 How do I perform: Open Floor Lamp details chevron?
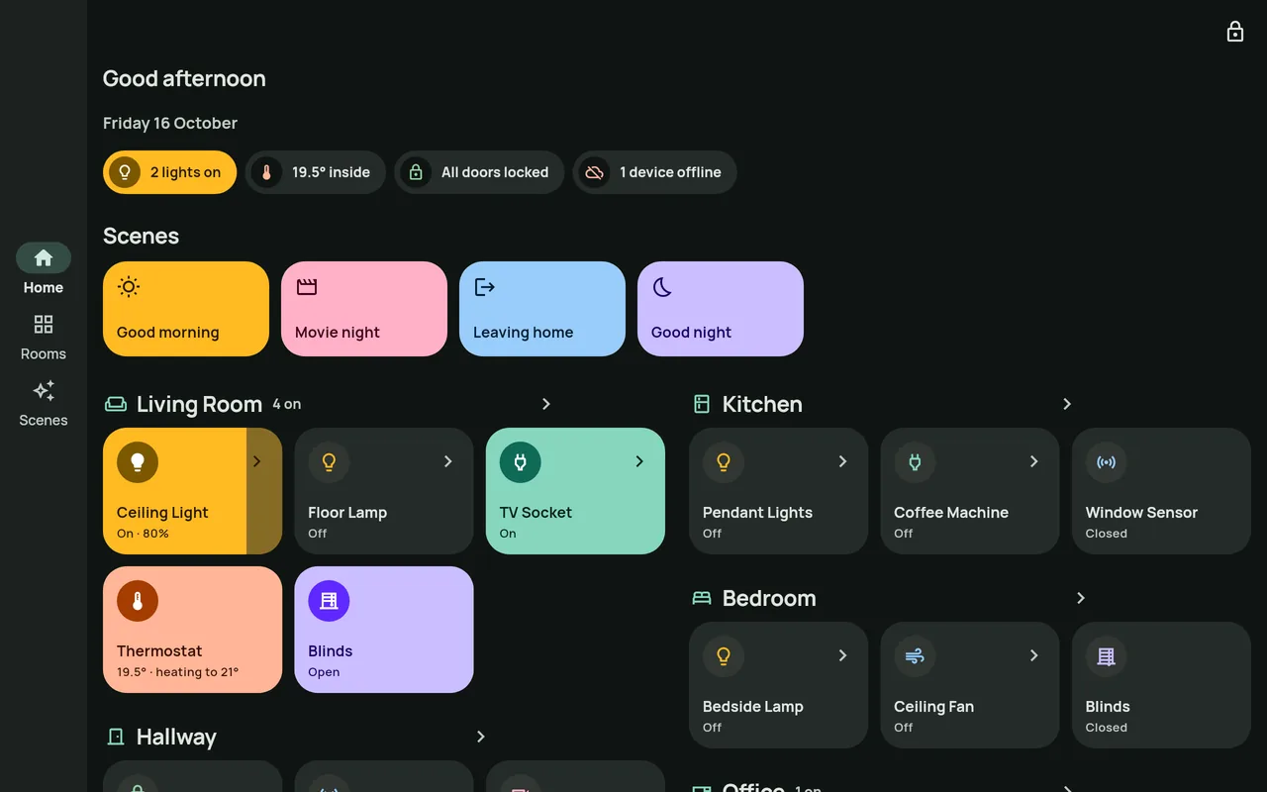(448, 461)
